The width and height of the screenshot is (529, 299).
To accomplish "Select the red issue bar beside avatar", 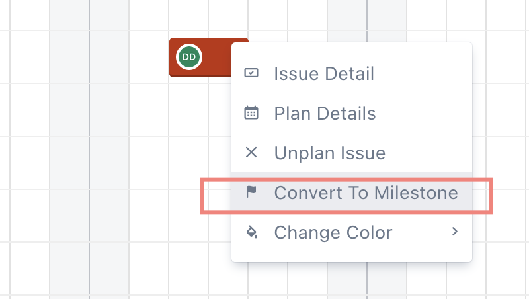I will (x=217, y=57).
